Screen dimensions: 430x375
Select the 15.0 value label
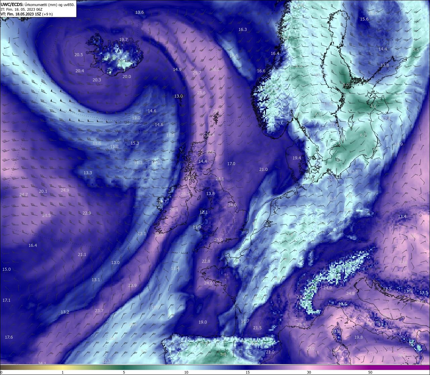(6, 269)
